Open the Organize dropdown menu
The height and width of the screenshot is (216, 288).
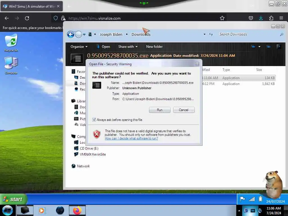79,47
